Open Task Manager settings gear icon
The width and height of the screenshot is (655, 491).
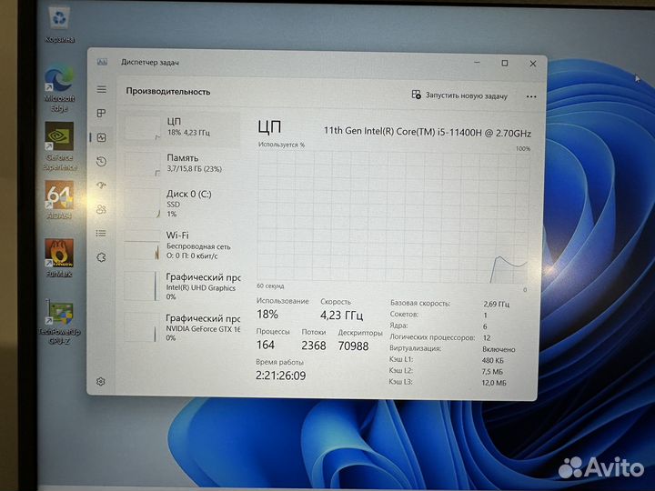(101, 381)
